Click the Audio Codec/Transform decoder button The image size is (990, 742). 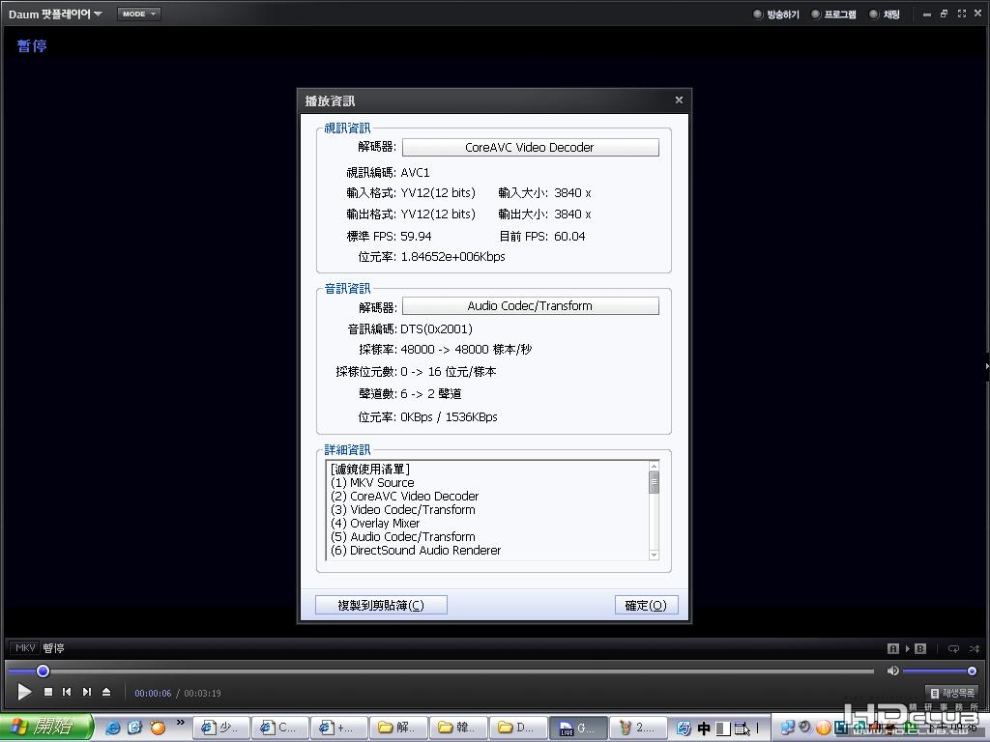click(x=531, y=306)
